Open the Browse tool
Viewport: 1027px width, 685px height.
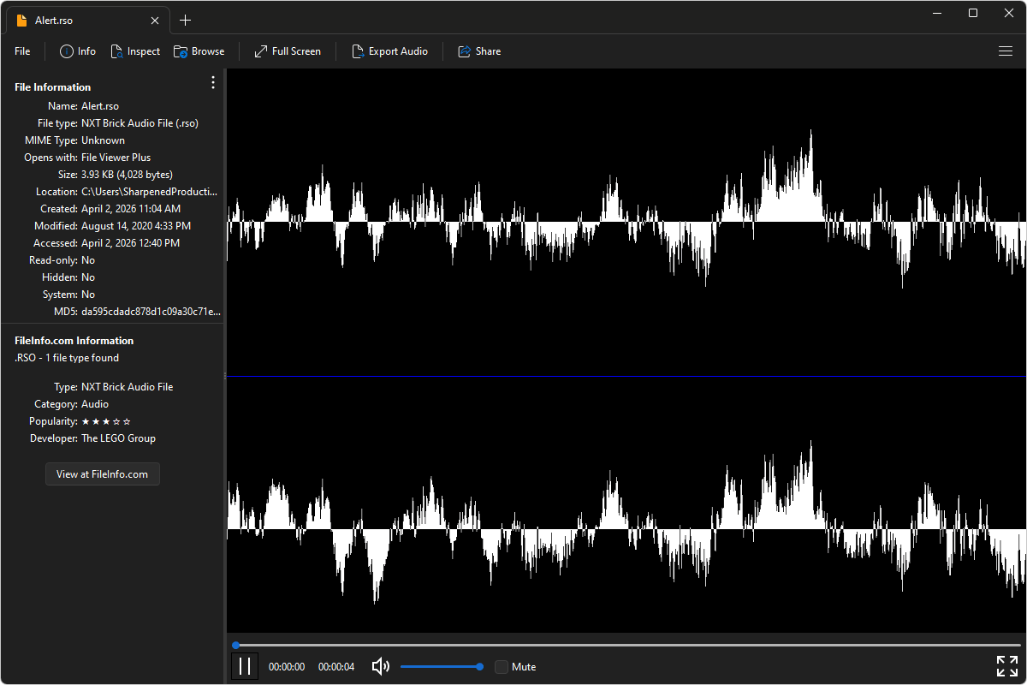click(199, 51)
